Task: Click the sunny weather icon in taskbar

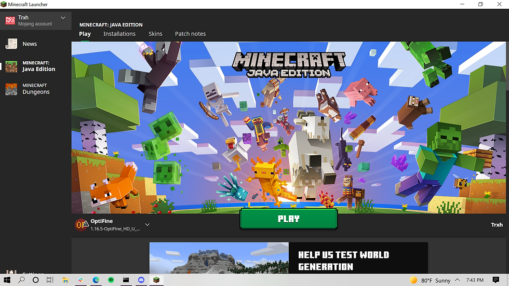Action: 413,280
